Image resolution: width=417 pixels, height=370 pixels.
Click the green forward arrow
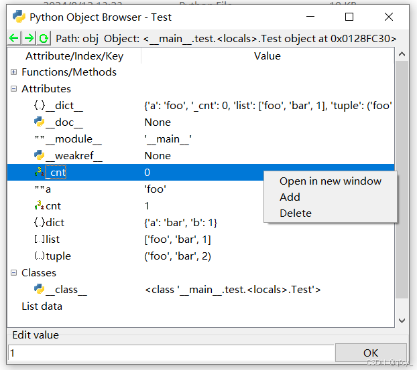[29, 39]
